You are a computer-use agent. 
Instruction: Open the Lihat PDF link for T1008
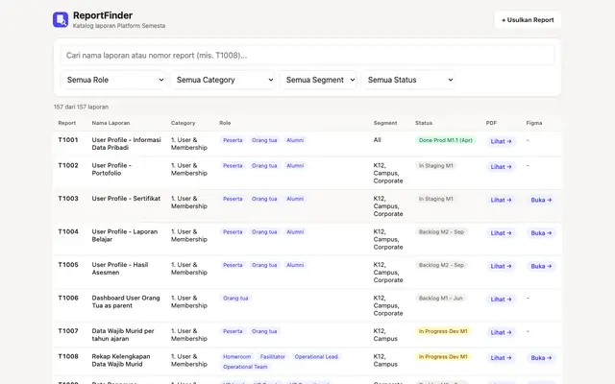[x=501, y=358]
